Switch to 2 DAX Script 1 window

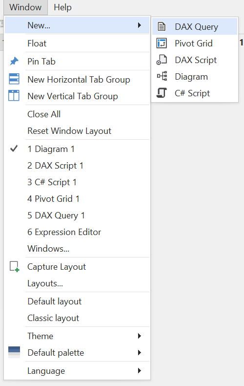coord(77,166)
